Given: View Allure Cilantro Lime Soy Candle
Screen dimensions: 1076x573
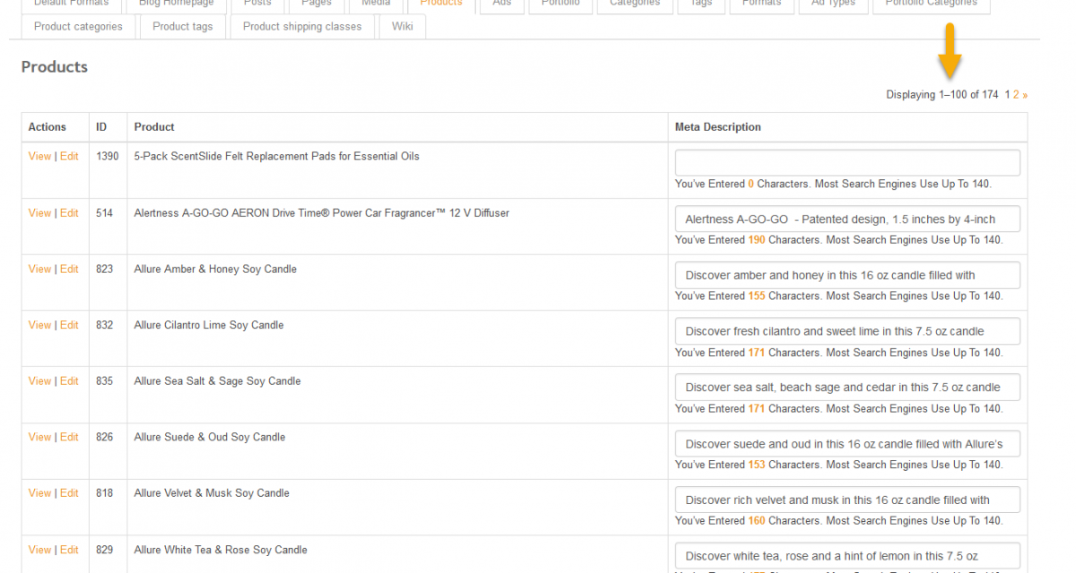Looking at the screenshot, I should (x=39, y=325).
